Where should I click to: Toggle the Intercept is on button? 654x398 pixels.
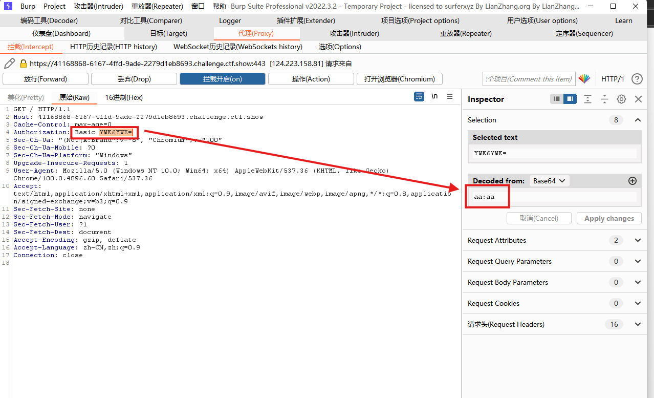click(223, 79)
